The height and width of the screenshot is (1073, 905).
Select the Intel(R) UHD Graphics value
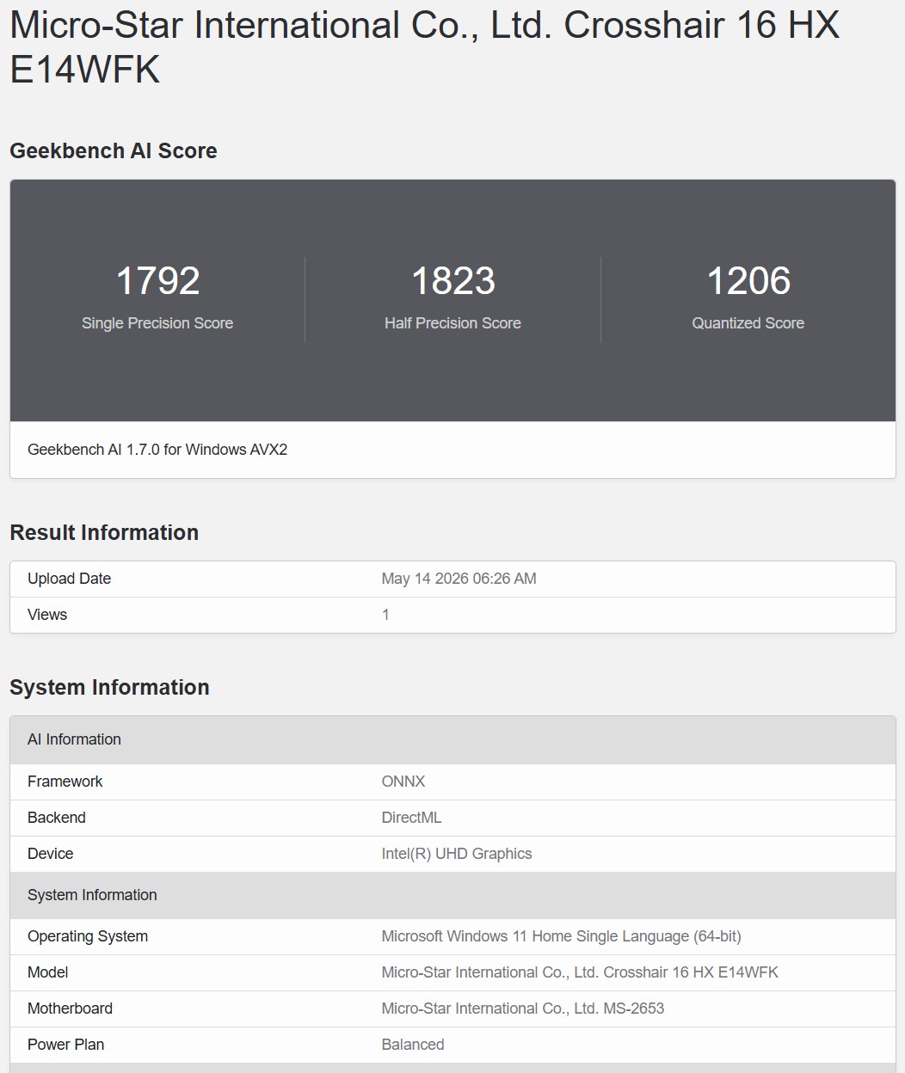point(457,854)
